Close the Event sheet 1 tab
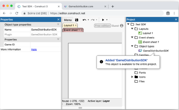Viewport: 179px width, 110px height. click(82, 30)
